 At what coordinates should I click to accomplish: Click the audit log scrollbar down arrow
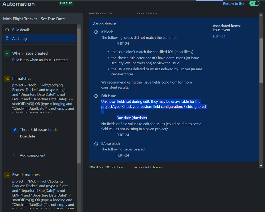(261, 166)
